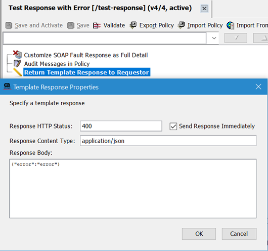Select Return Template Response to Requestor assertion
This screenshot has width=268, height=251.
point(86,72)
